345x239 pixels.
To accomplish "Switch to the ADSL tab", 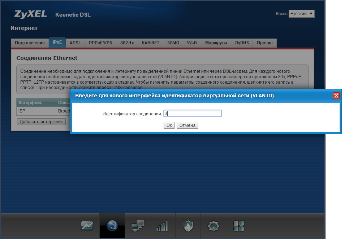I will (x=75, y=43).
